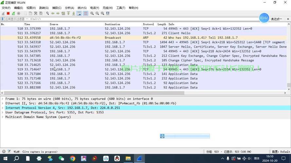Zoom out the packet list text
Screen dimensions: 291x163
(97, 13)
